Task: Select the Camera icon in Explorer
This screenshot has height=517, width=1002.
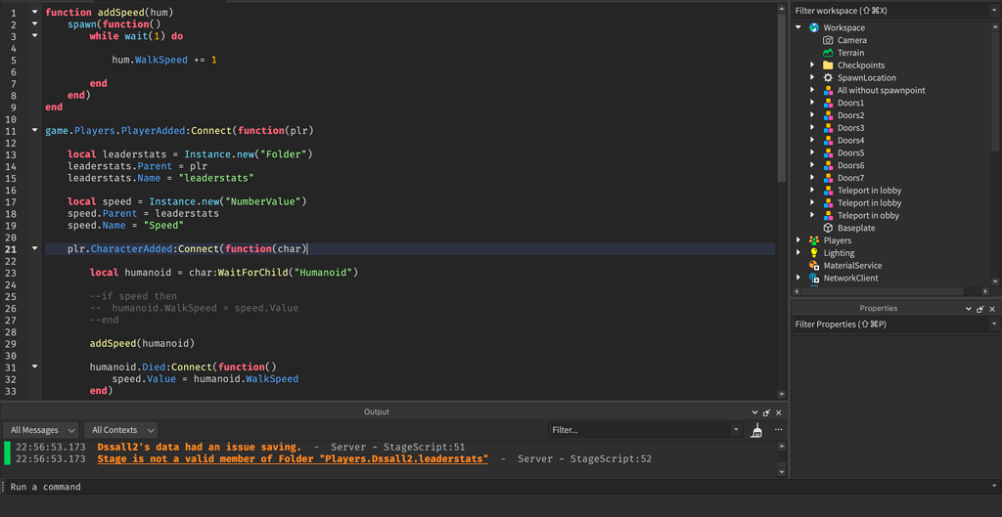Action: coord(828,40)
